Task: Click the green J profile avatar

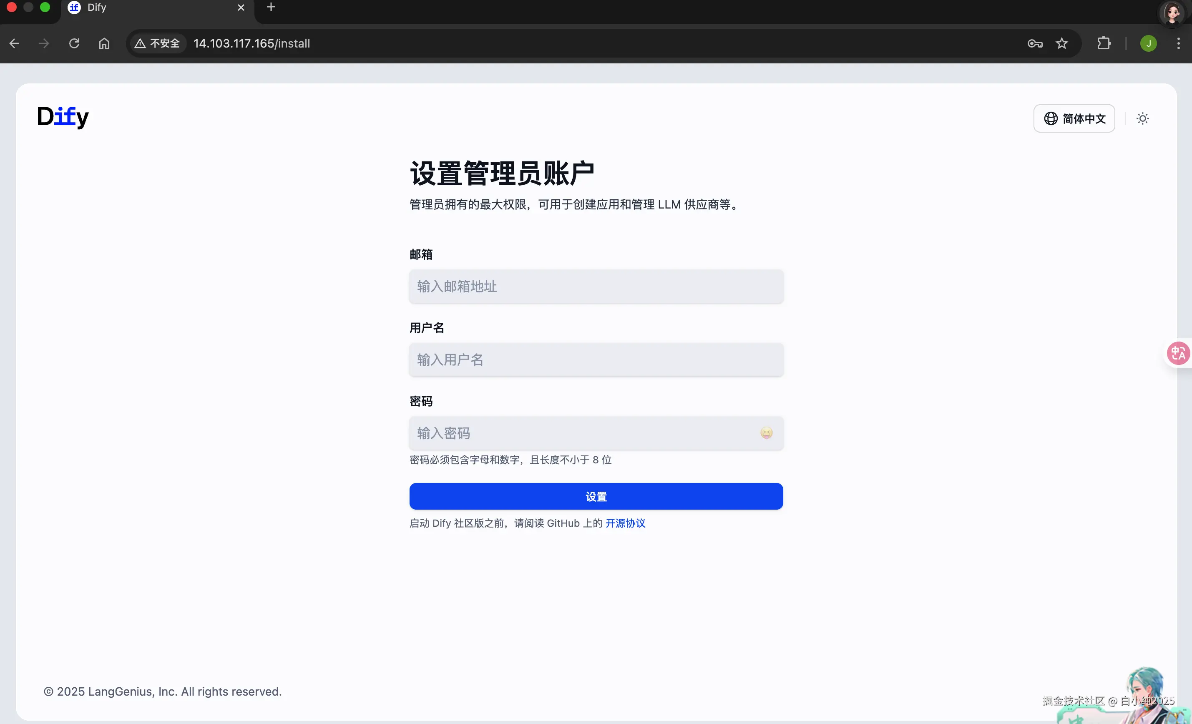Action: (x=1148, y=43)
